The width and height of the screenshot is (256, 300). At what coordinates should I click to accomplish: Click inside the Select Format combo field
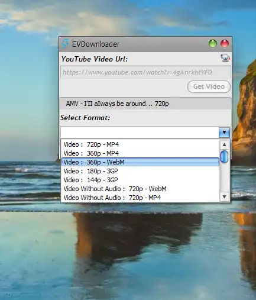[140, 133]
